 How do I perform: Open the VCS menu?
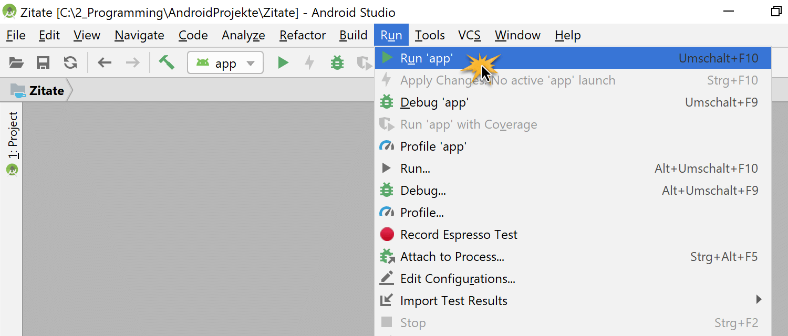pos(469,35)
